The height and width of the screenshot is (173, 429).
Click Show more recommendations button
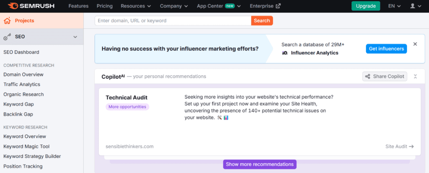coord(259,164)
